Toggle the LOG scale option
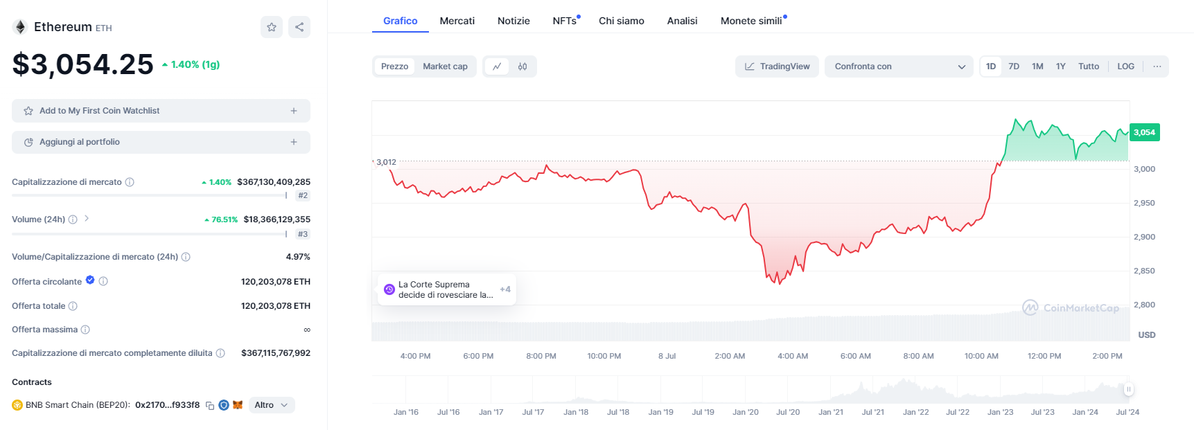Screen dimensions: 1194x430 coord(1125,66)
